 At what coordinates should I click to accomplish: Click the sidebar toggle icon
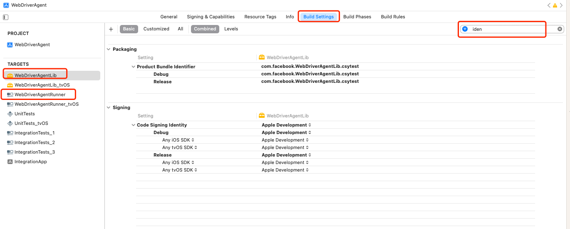click(6, 17)
